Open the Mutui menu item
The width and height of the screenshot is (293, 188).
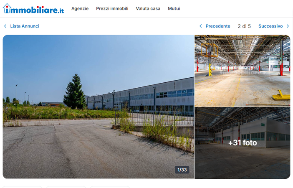point(174,9)
